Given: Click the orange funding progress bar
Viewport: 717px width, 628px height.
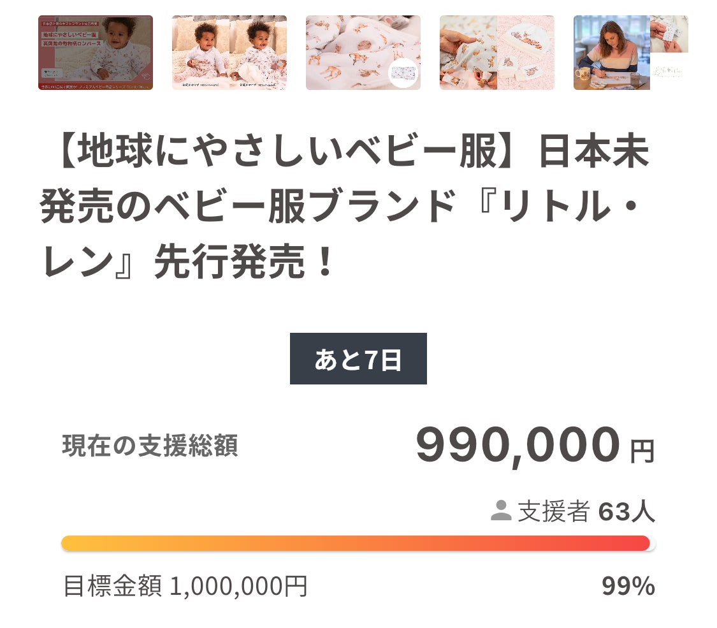Looking at the screenshot, I should (356, 543).
